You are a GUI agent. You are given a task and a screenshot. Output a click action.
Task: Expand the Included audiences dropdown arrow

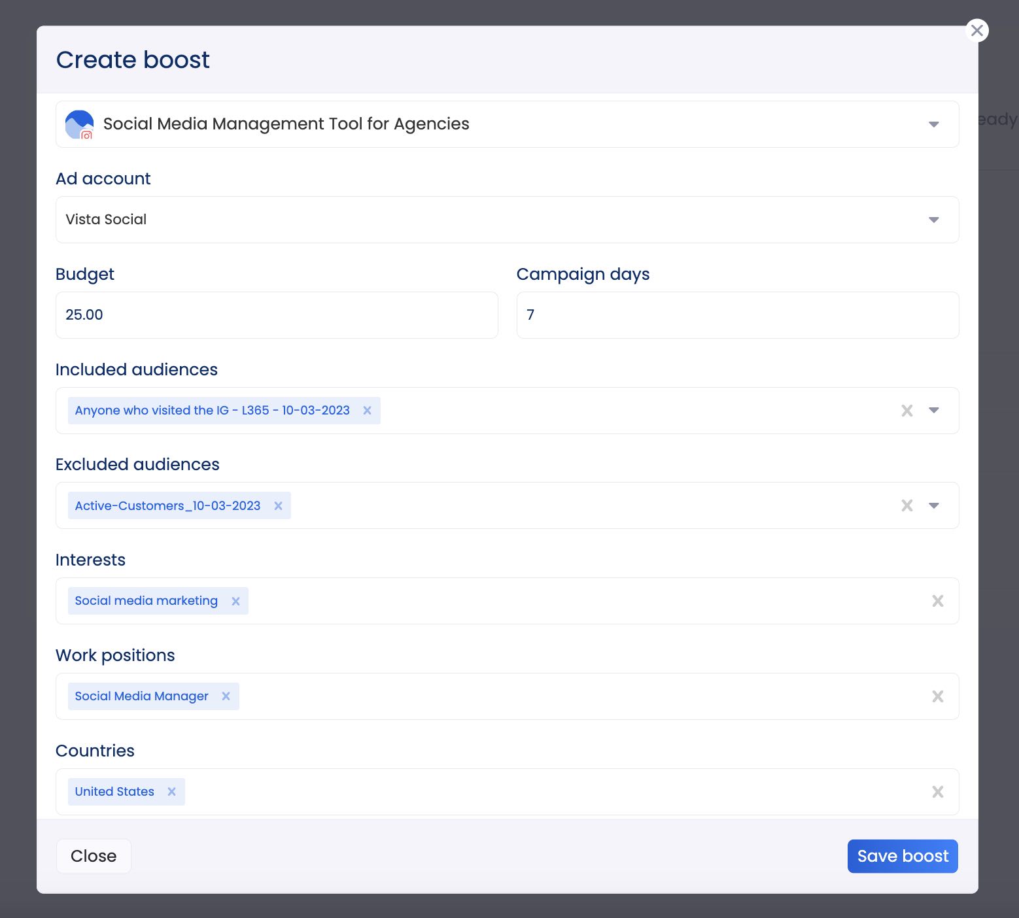(933, 411)
